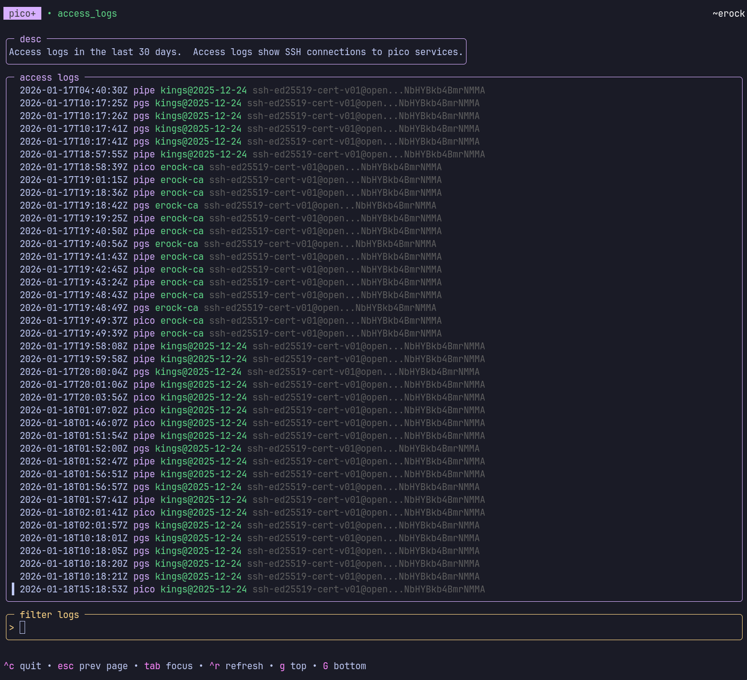Select the pico log entry at 2026-01-17T18:58:39Z

(x=230, y=167)
